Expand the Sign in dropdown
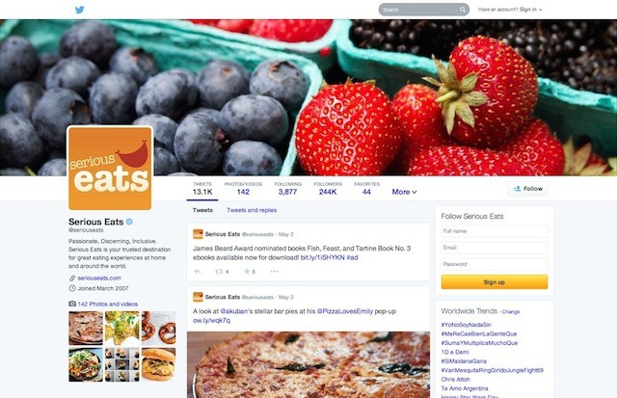617x398 pixels. coord(530,10)
